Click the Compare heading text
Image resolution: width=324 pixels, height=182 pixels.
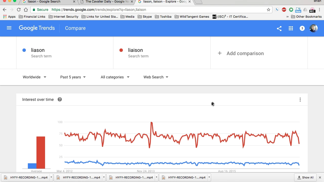(x=75, y=28)
